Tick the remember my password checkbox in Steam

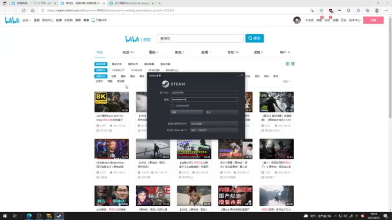point(172,106)
